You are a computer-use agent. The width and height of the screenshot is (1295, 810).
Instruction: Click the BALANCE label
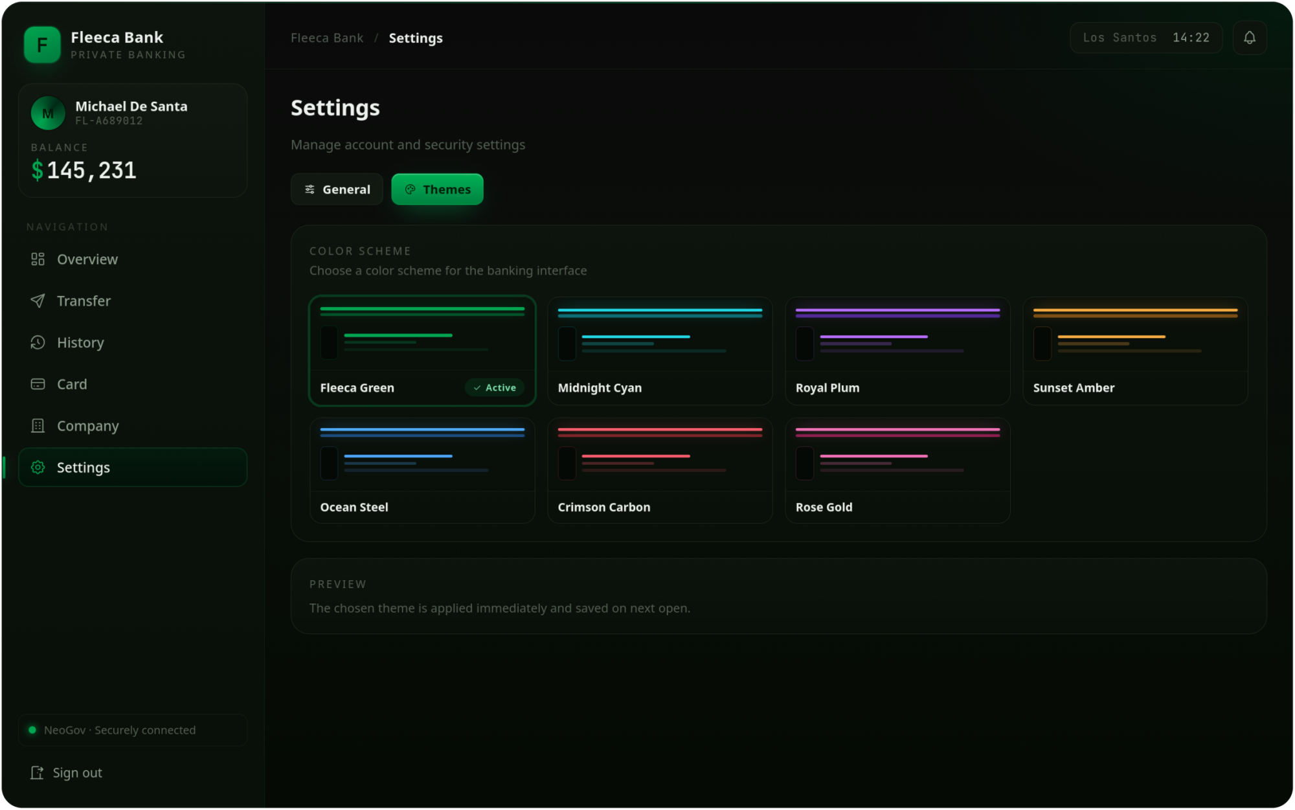click(60, 147)
